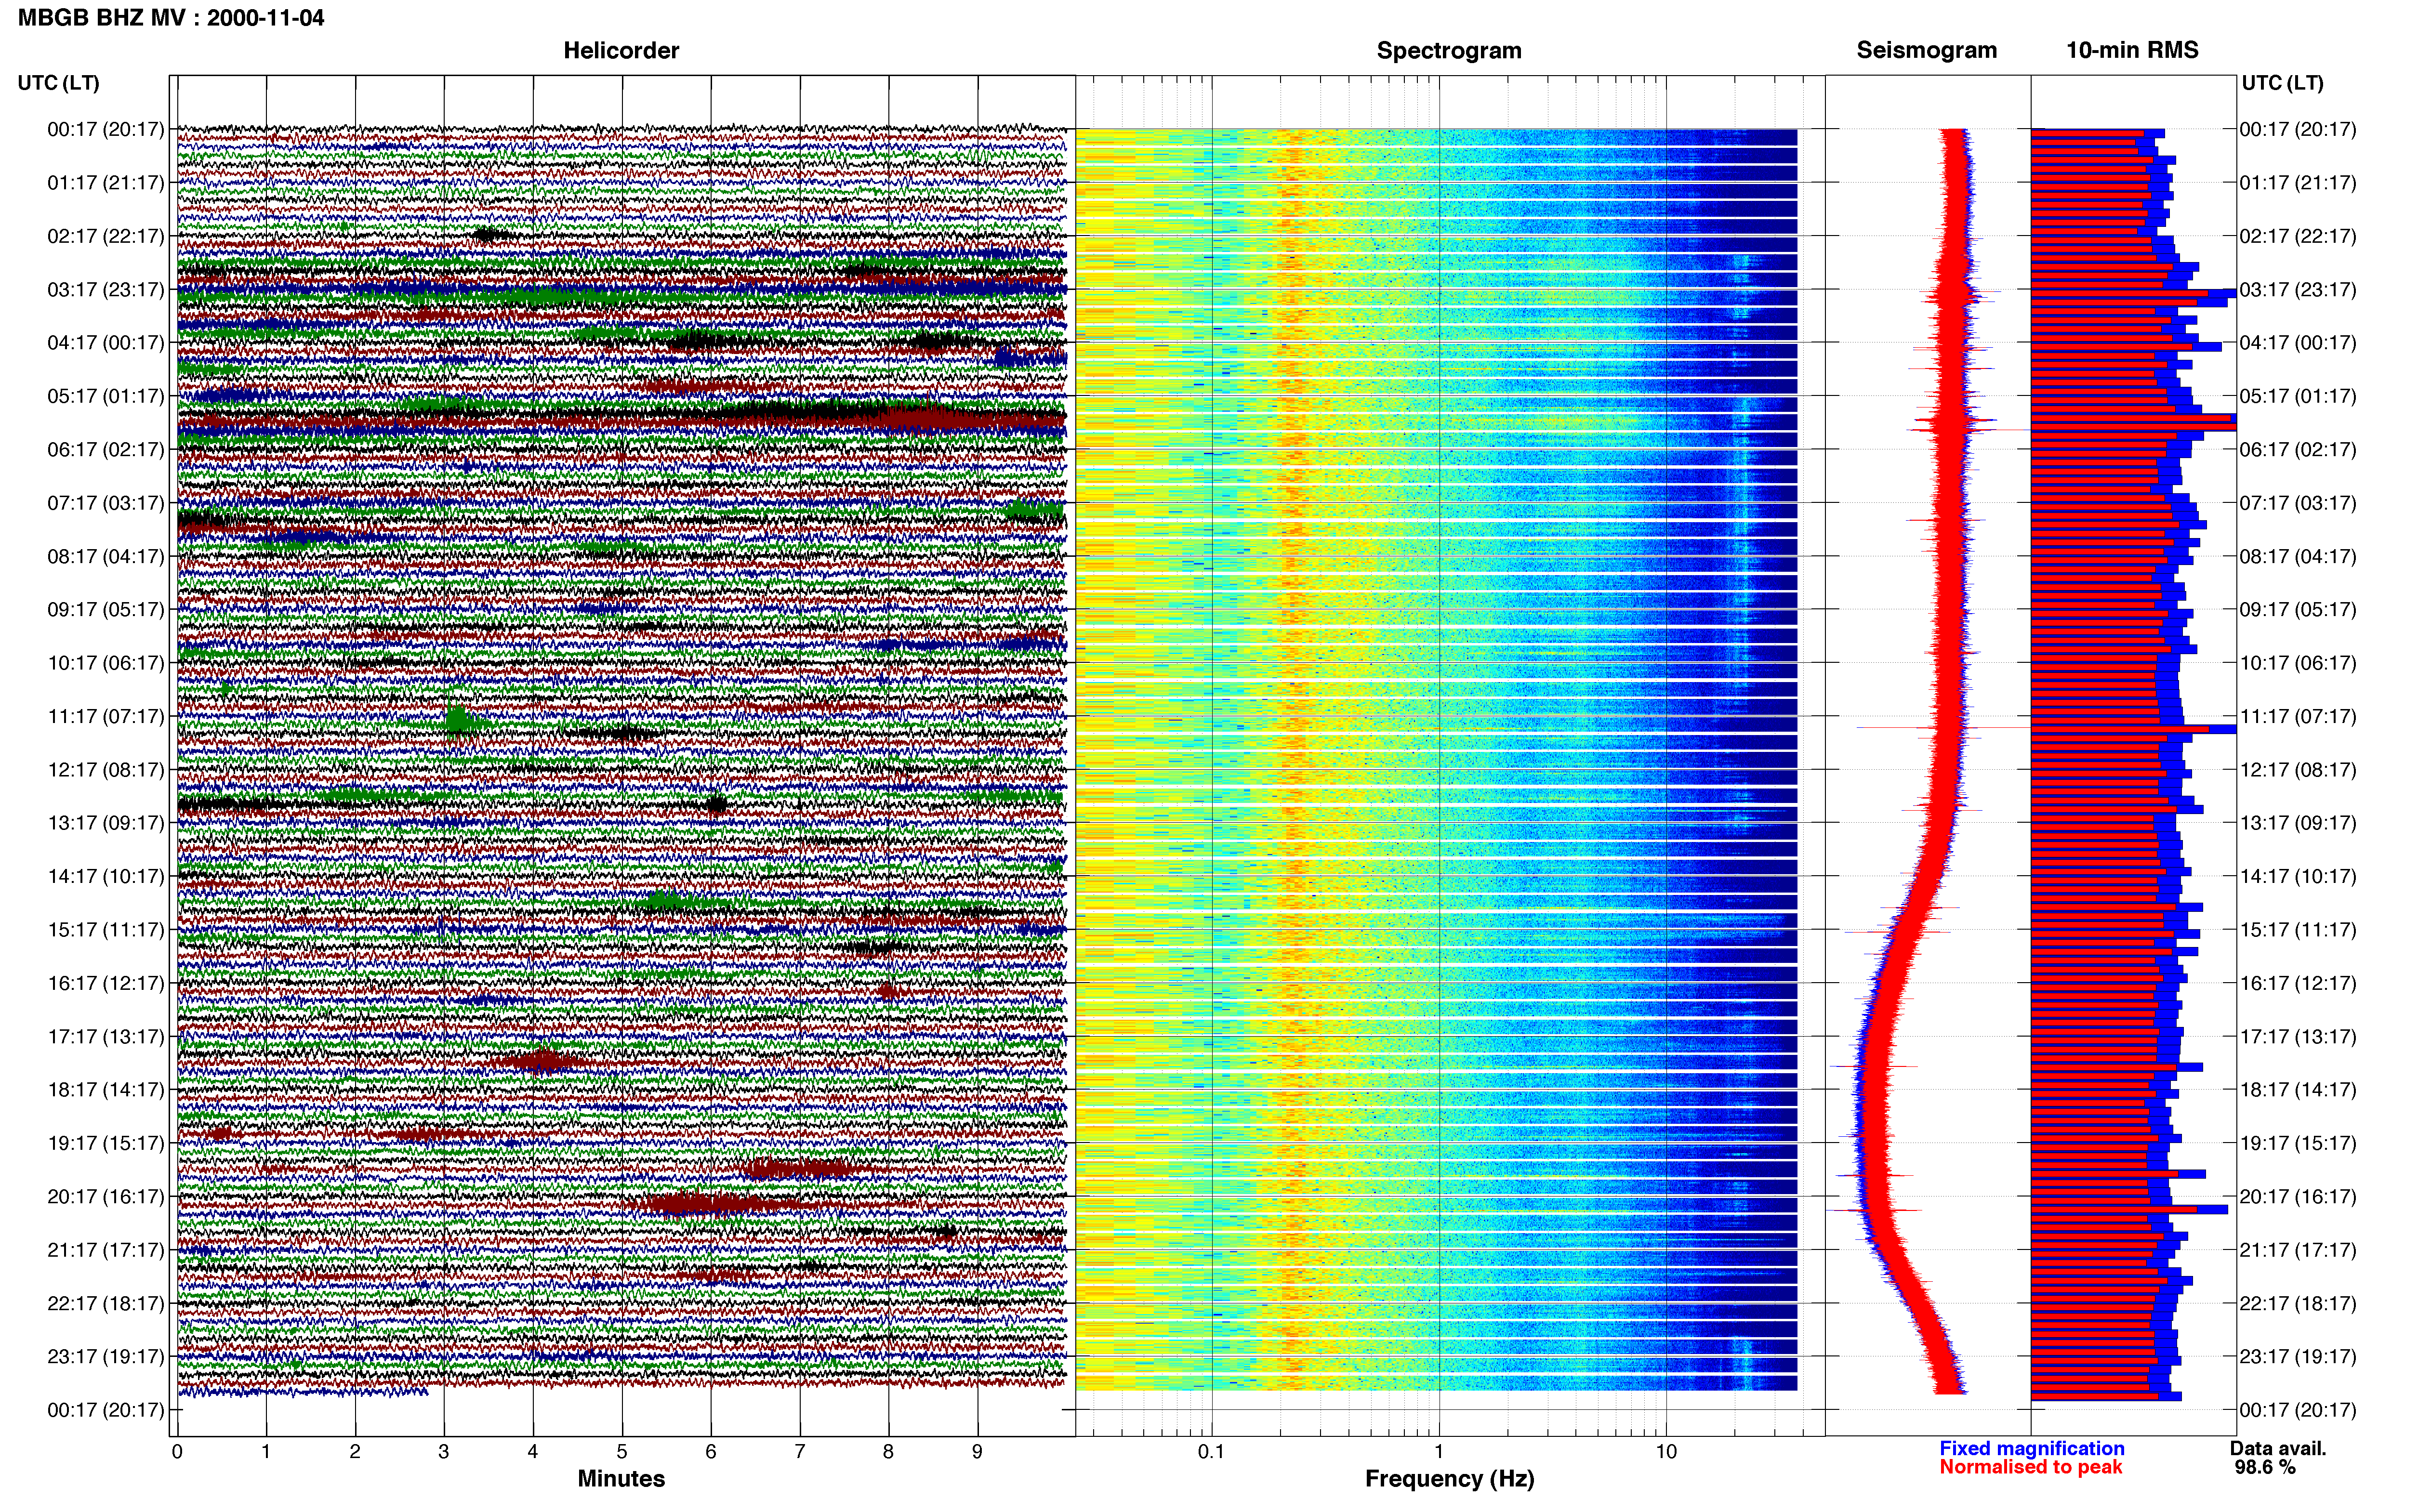Click minute tick label '0' on helicorder axis

click(x=177, y=1452)
